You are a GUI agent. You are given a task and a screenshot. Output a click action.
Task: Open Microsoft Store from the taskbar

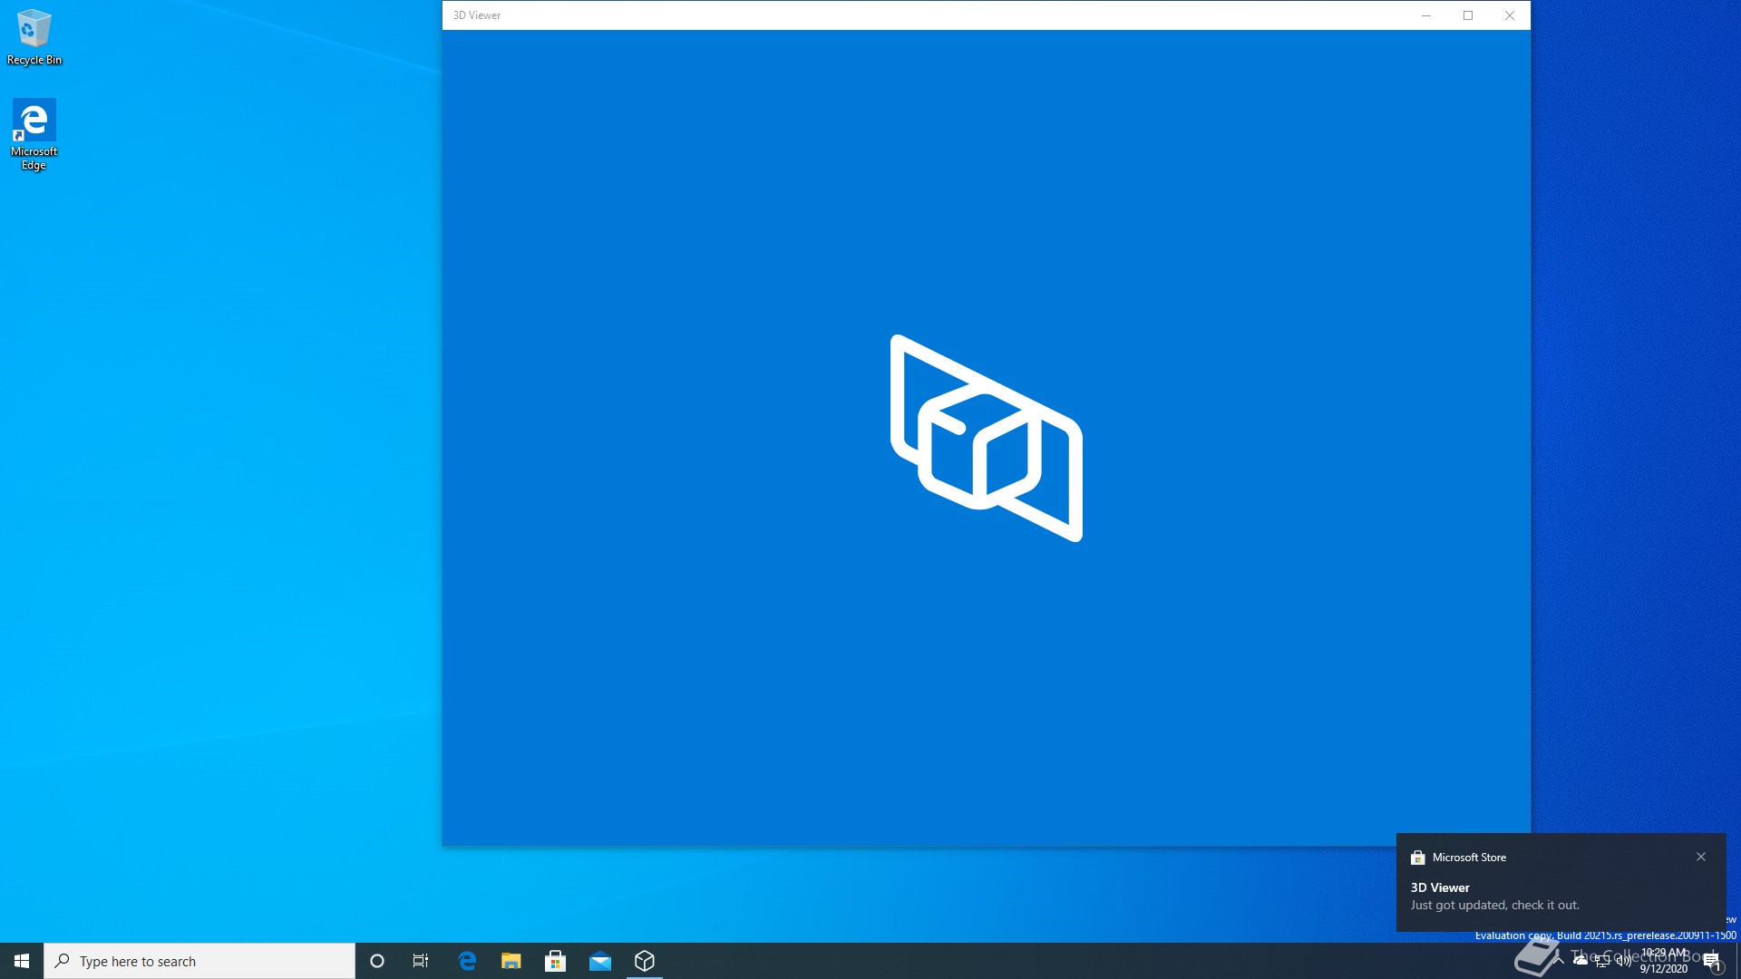pyautogui.click(x=556, y=961)
